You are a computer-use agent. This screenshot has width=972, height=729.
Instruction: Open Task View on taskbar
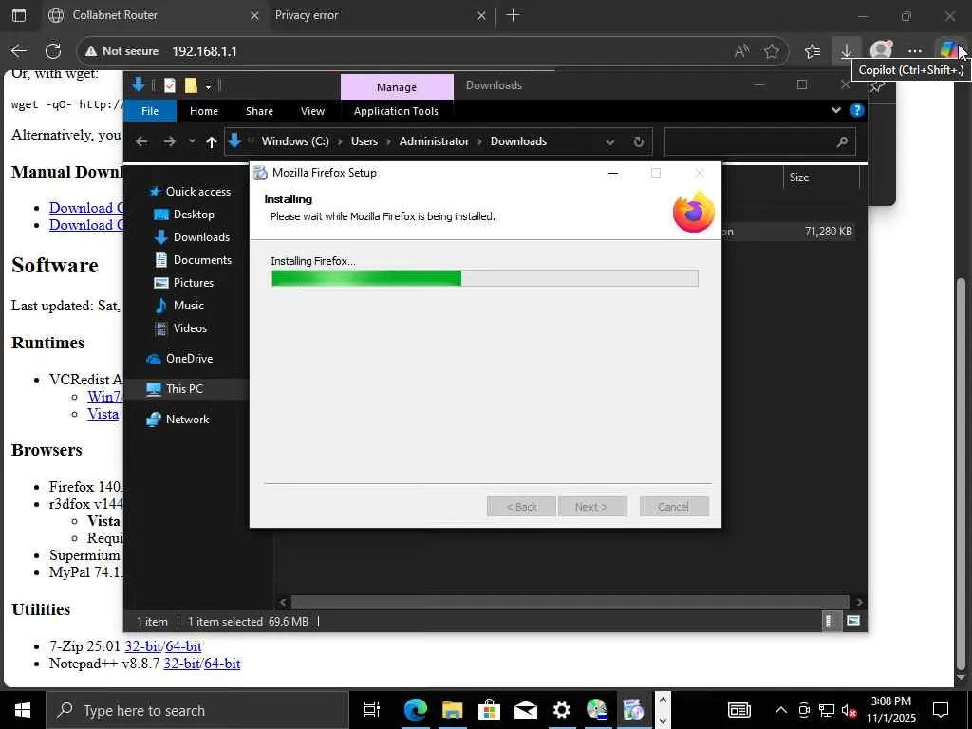[372, 710]
